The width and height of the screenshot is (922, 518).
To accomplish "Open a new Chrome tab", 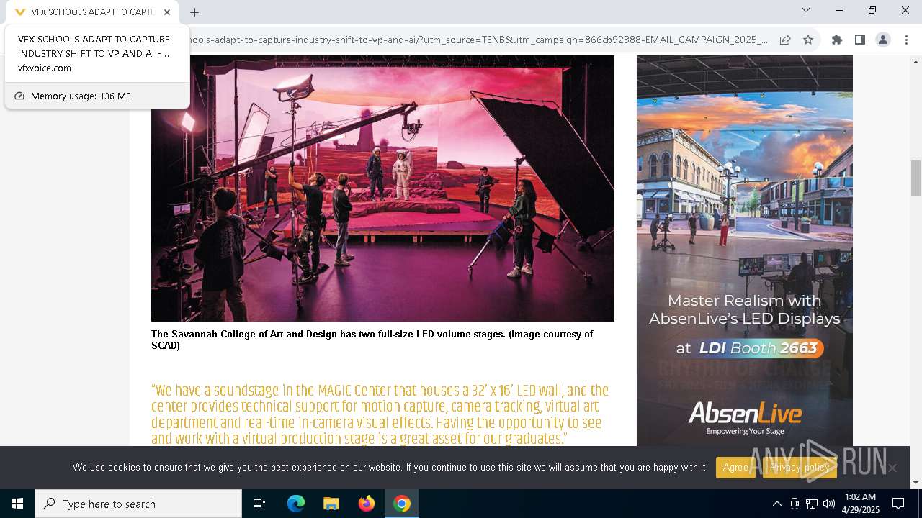I will coord(194,12).
